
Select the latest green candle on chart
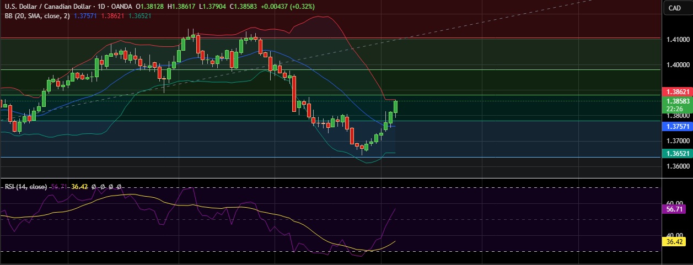pyautogui.click(x=396, y=107)
